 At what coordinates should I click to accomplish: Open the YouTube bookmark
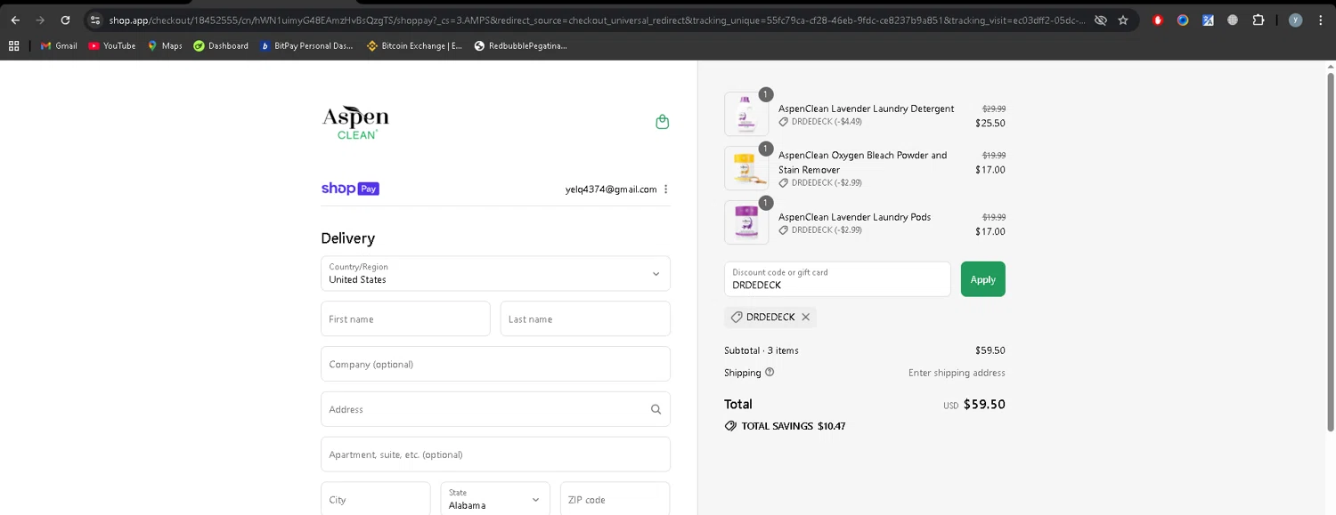click(112, 45)
